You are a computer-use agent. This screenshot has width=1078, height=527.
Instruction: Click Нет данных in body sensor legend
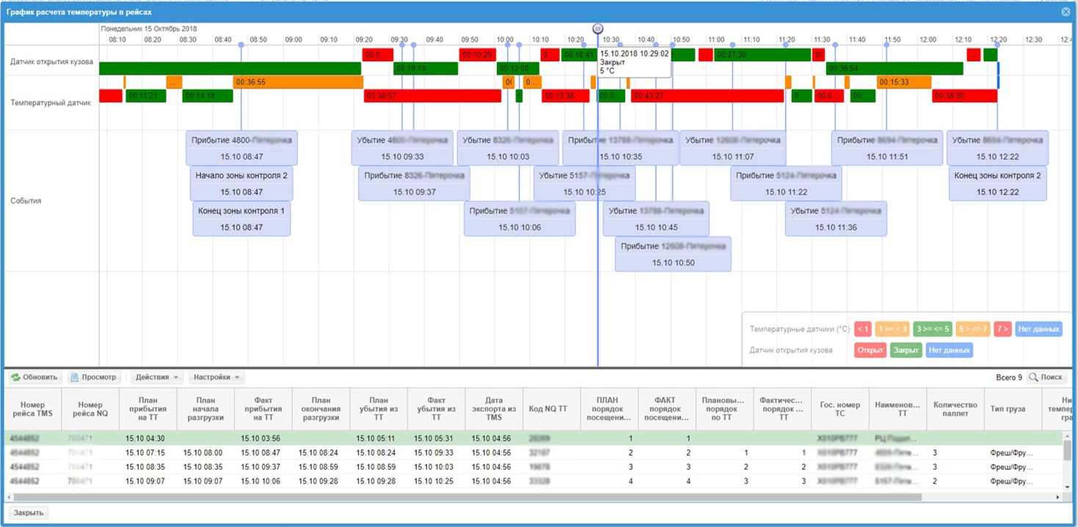(x=949, y=350)
